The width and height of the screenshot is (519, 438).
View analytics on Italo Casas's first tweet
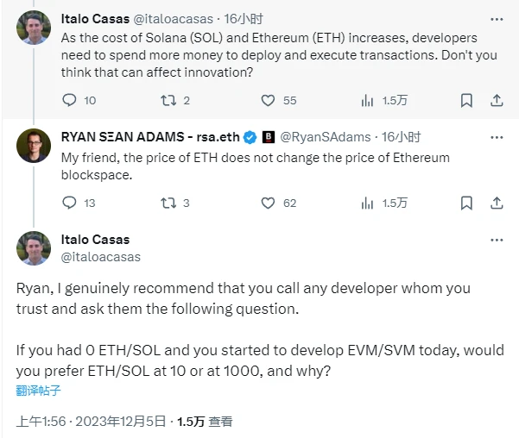(368, 100)
